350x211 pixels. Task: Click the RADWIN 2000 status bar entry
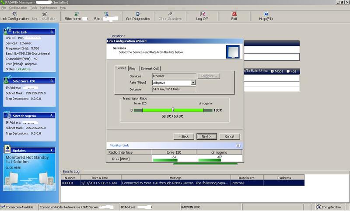[x=211, y=207]
